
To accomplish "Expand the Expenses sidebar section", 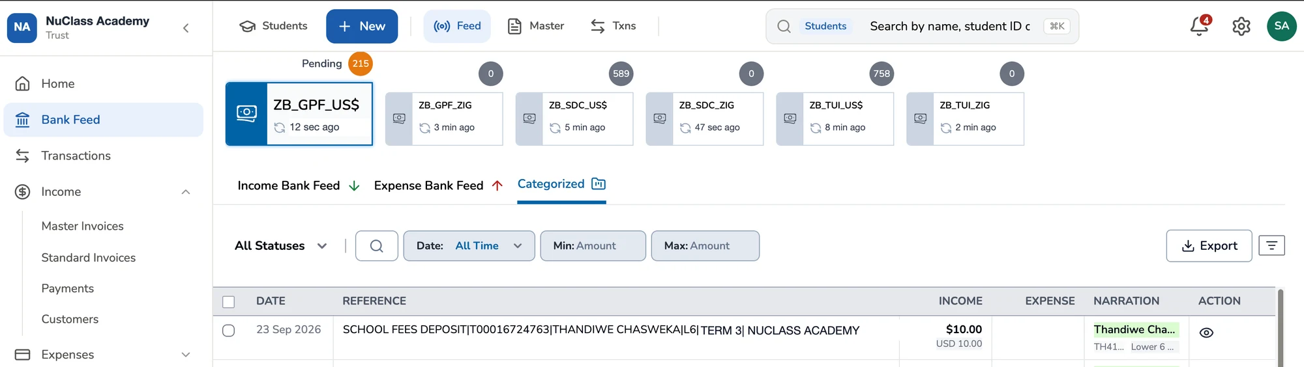I will pos(186,355).
